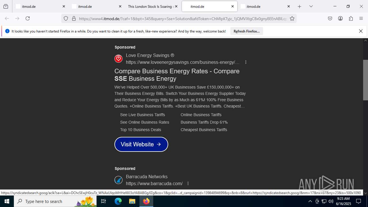This screenshot has height=207, width=368.
Task: Click Cheapest Business Tariffs link
Action: point(204,130)
